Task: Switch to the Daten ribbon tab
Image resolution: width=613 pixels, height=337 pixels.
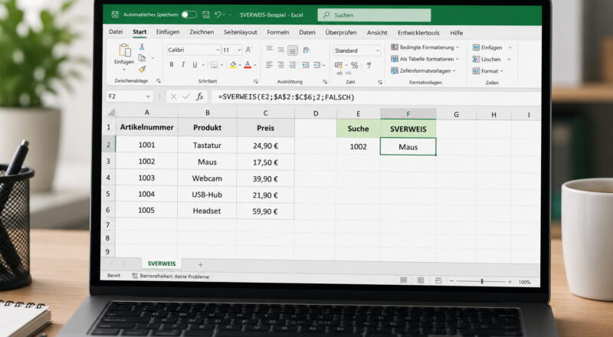Action: 307,32
